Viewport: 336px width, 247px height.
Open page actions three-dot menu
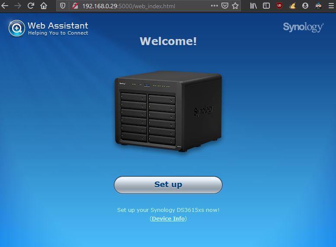214,6
